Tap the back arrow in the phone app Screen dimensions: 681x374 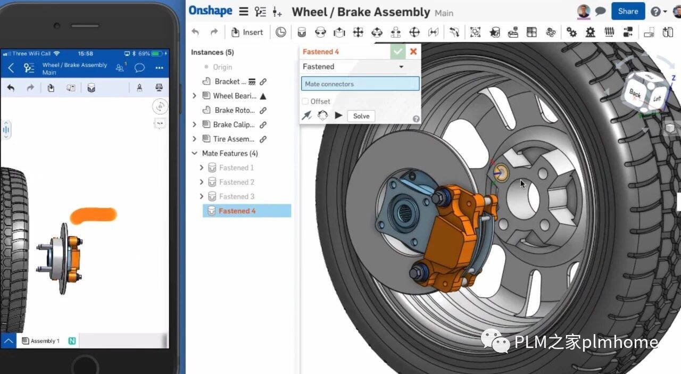click(x=11, y=68)
